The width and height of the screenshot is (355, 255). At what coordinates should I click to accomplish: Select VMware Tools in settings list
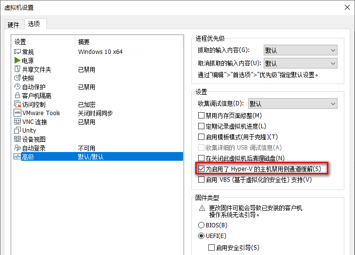pyautogui.click(x=41, y=113)
